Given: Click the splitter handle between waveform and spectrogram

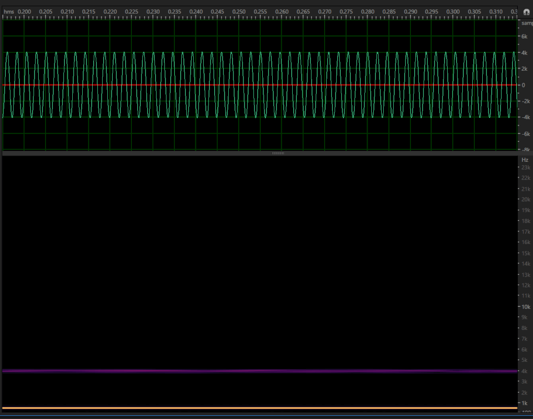Looking at the screenshot, I should tap(277, 153).
